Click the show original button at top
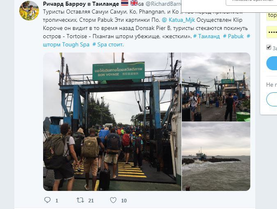 252,2
